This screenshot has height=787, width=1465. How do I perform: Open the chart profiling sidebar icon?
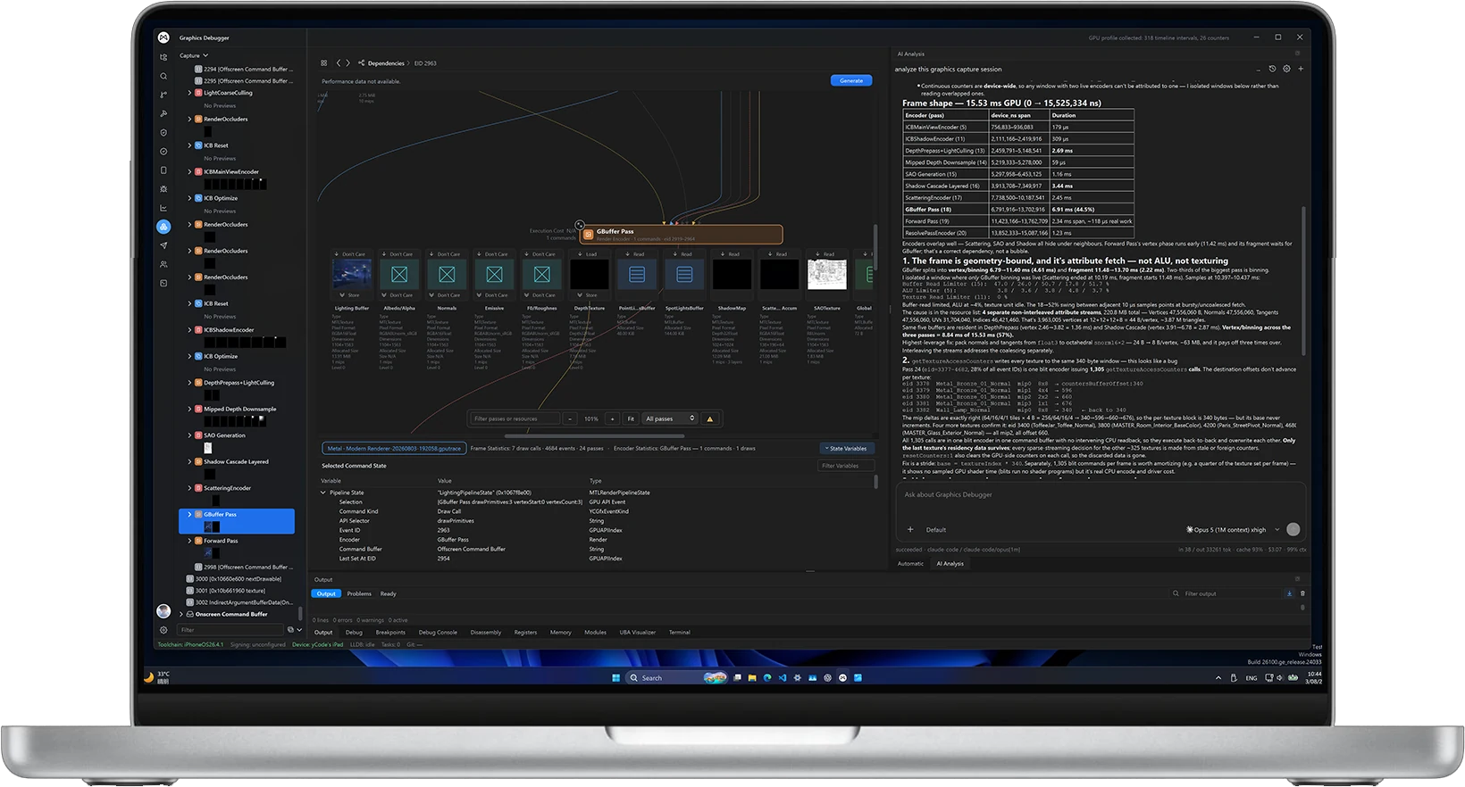(x=163, y=208)
